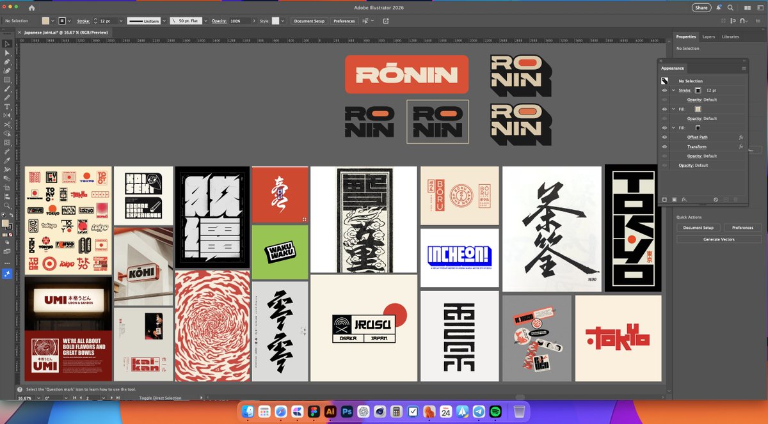The width and height of the screenshot is (768, 424).
Task: Open Spotify from the Dock
Action: point(495,412)
